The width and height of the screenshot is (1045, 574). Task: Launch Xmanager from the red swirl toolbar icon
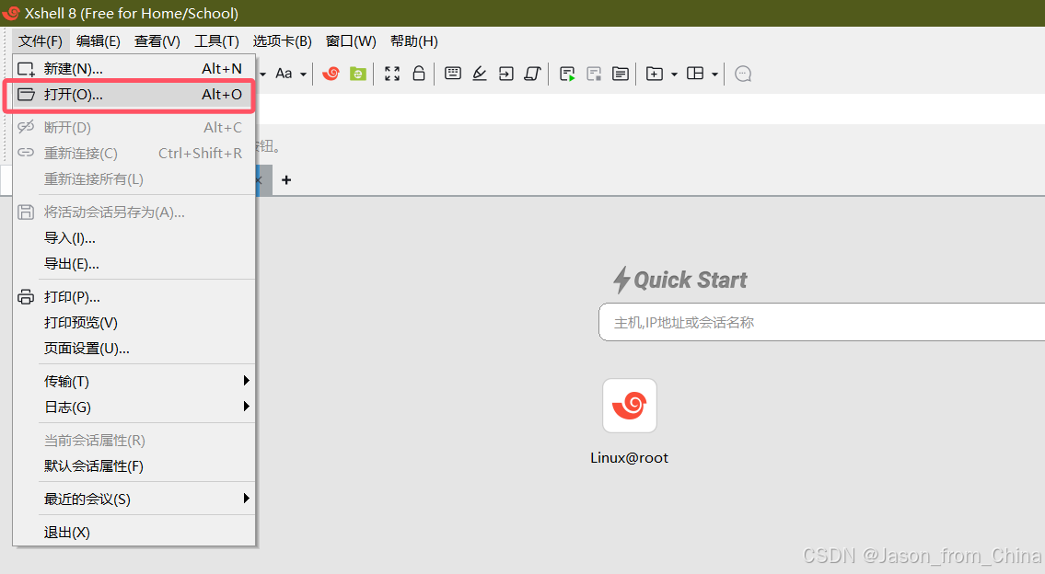click(x=331, y=74)
